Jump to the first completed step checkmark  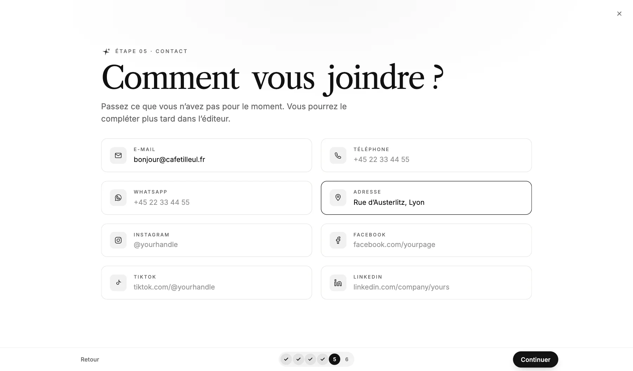[286, 359]
